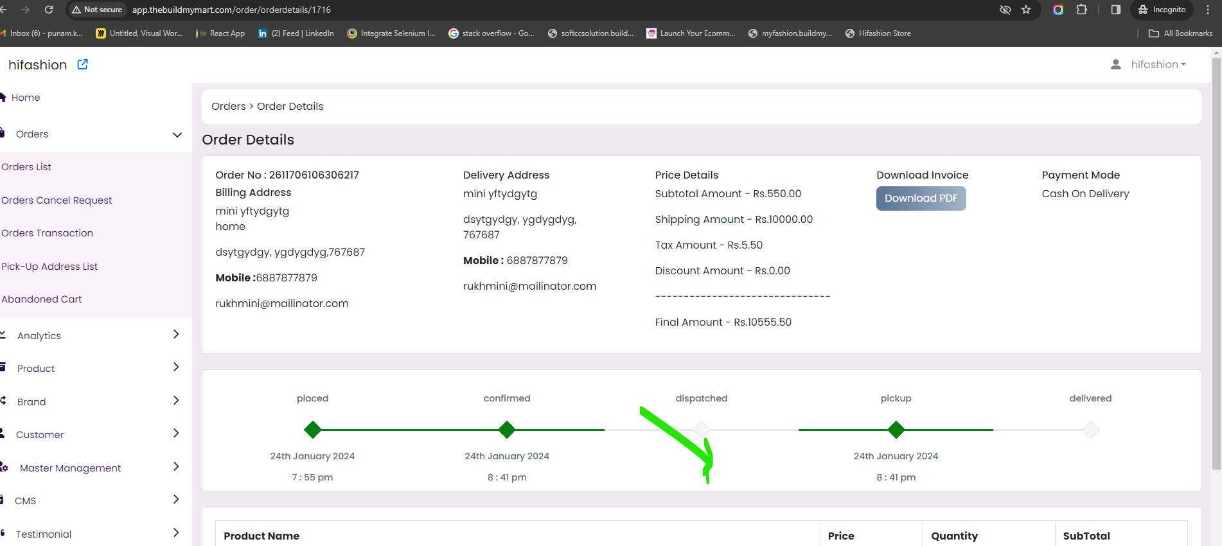Open Orders List
The width and height of the screenshot is (1222, 546).
click(26, 167)
